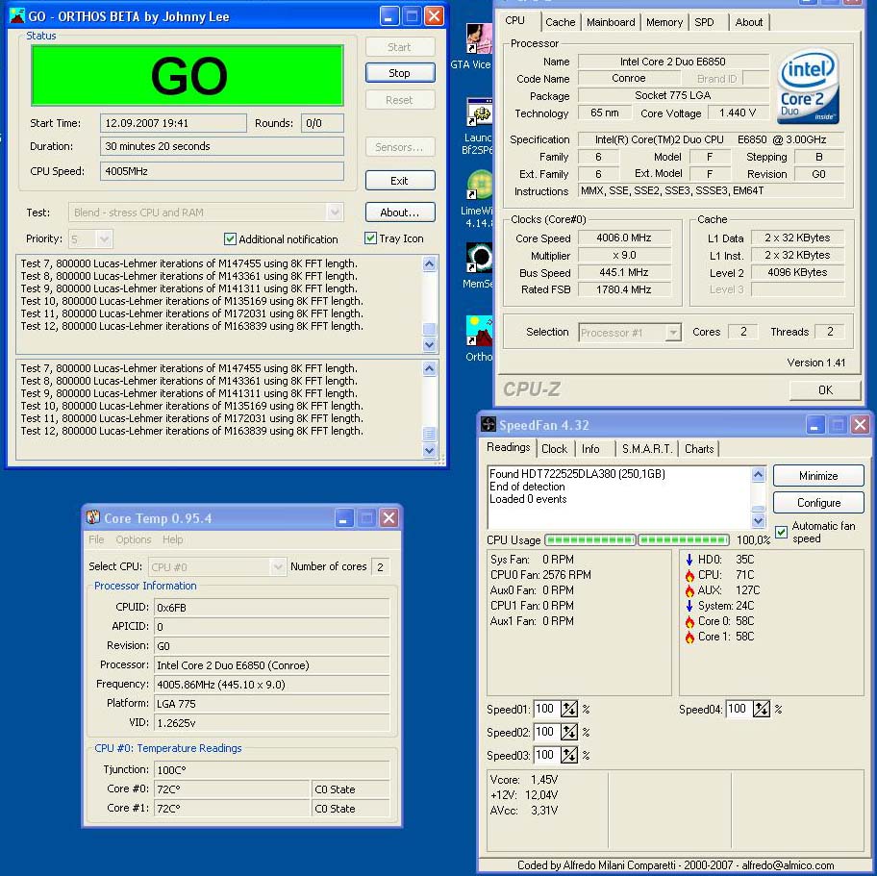Click scroll-up arrow of upper ORTHOS log

429,263
